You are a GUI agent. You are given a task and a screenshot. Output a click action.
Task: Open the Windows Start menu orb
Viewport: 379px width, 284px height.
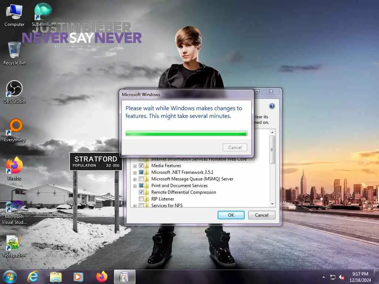tap(10, 277)
